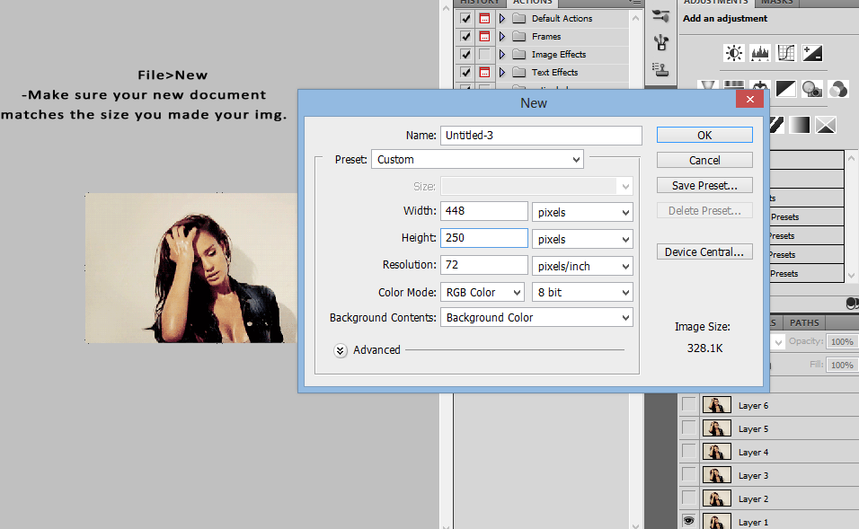Expand the Image Effects set triangle
This screenshot has width=859, height=529.
pos(501,54)
